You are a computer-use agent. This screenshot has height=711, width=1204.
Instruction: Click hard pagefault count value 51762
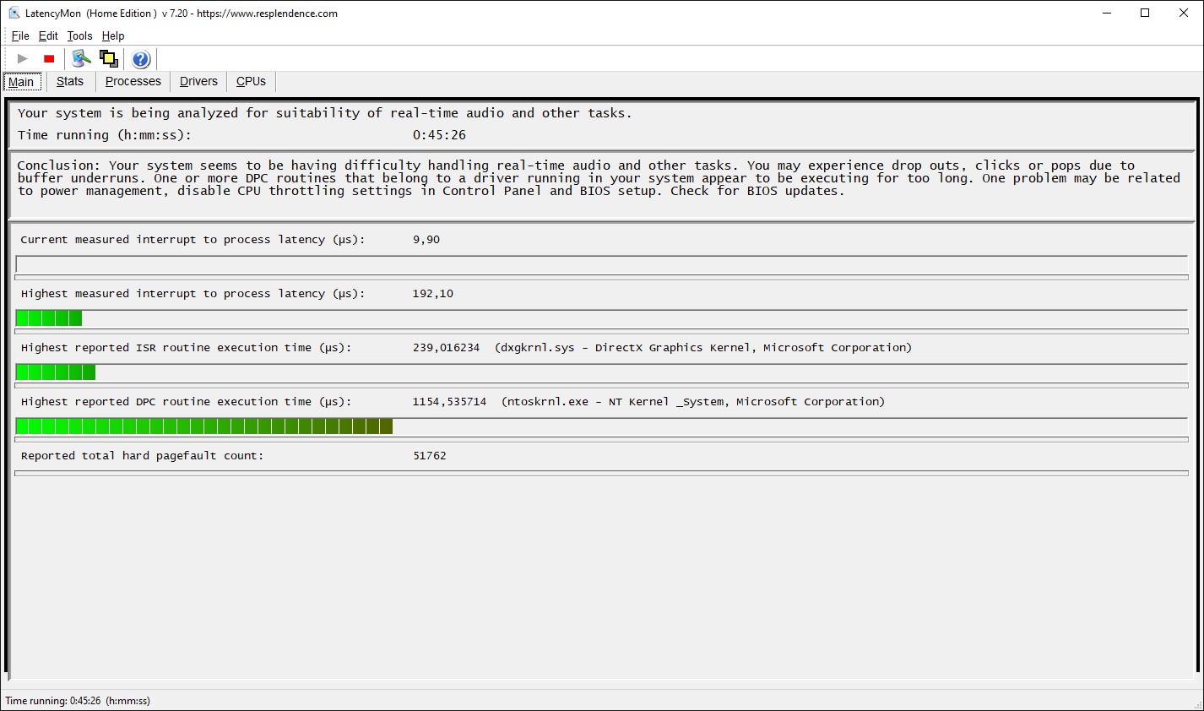430,456
